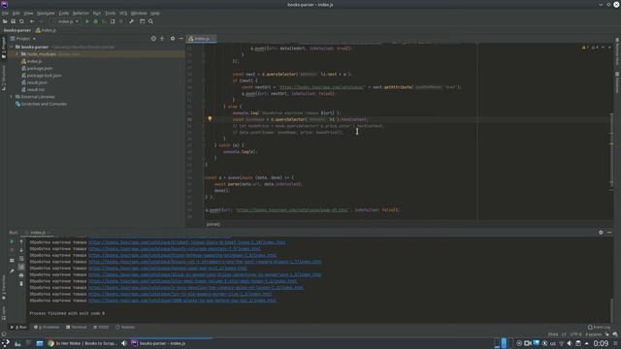Open the first book URL link in the console output
The width and height of the screenshot is (621, 349).
[186, 242]
